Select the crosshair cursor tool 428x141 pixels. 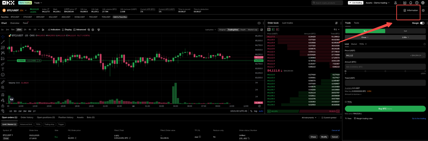(x=3, y=37)
